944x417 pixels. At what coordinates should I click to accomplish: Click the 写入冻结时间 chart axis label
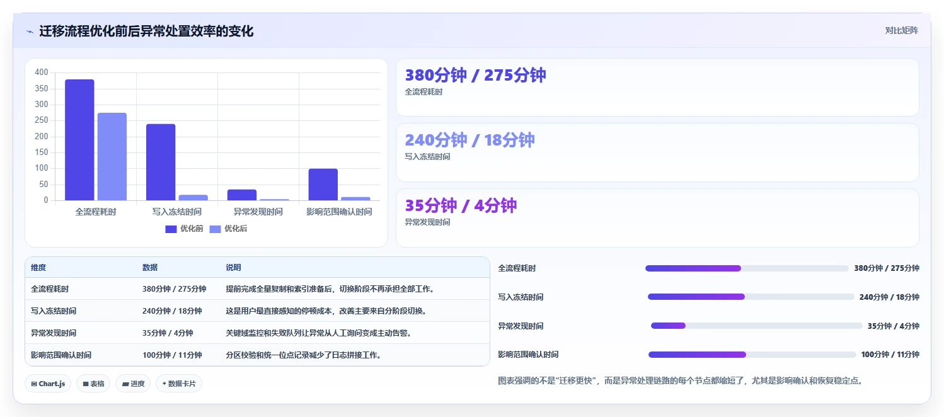coord(177,212)
